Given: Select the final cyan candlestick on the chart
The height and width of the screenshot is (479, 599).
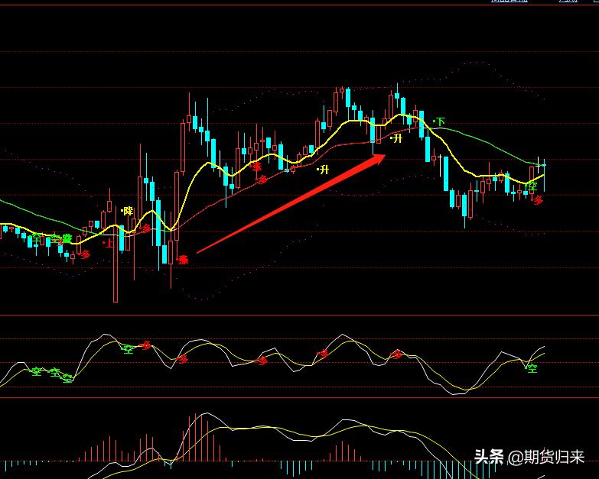Looking at the screenshot, I should (544, 176).
